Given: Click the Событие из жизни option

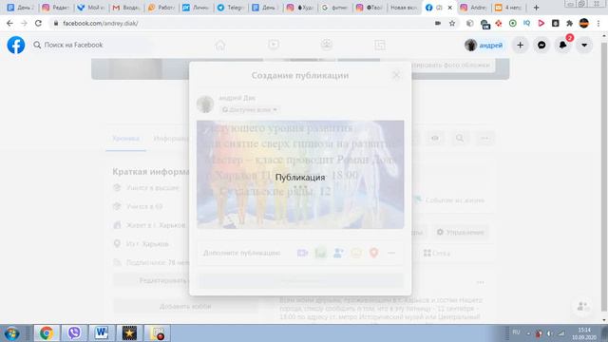Looking at the screenshot, I should coord(449,200).
